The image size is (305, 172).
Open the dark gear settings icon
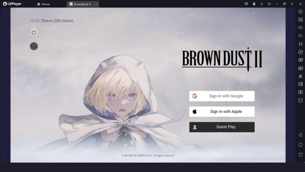click(x=34, y=46)
